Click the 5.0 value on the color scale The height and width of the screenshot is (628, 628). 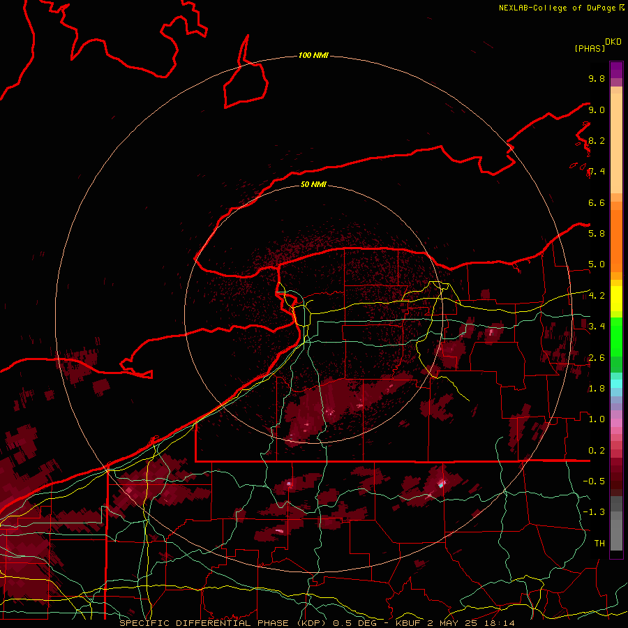[x=597, y=264]
